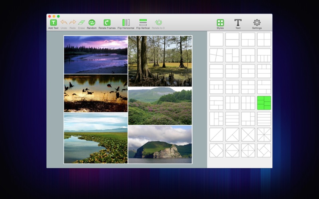Click the highlighted green six-frame layout
This screenshot has height=199, width=319.
(x=264, y=103)
